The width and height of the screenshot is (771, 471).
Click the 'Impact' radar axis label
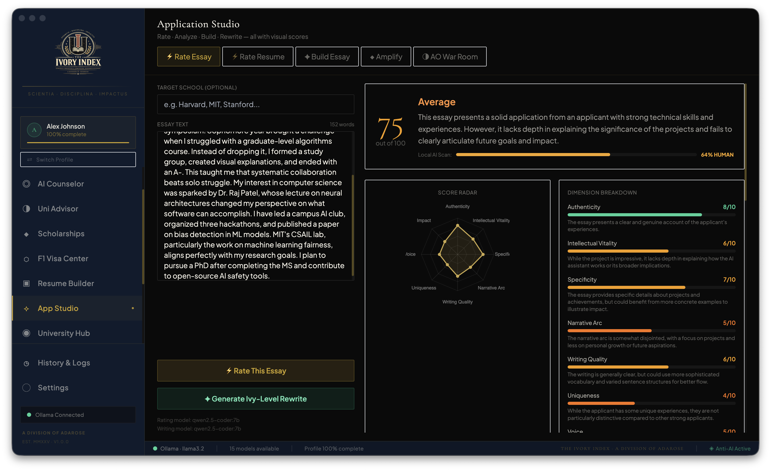pyautogui.click(x=424, y=220)
